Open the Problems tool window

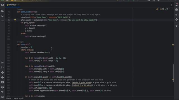(x=3, y=87)
